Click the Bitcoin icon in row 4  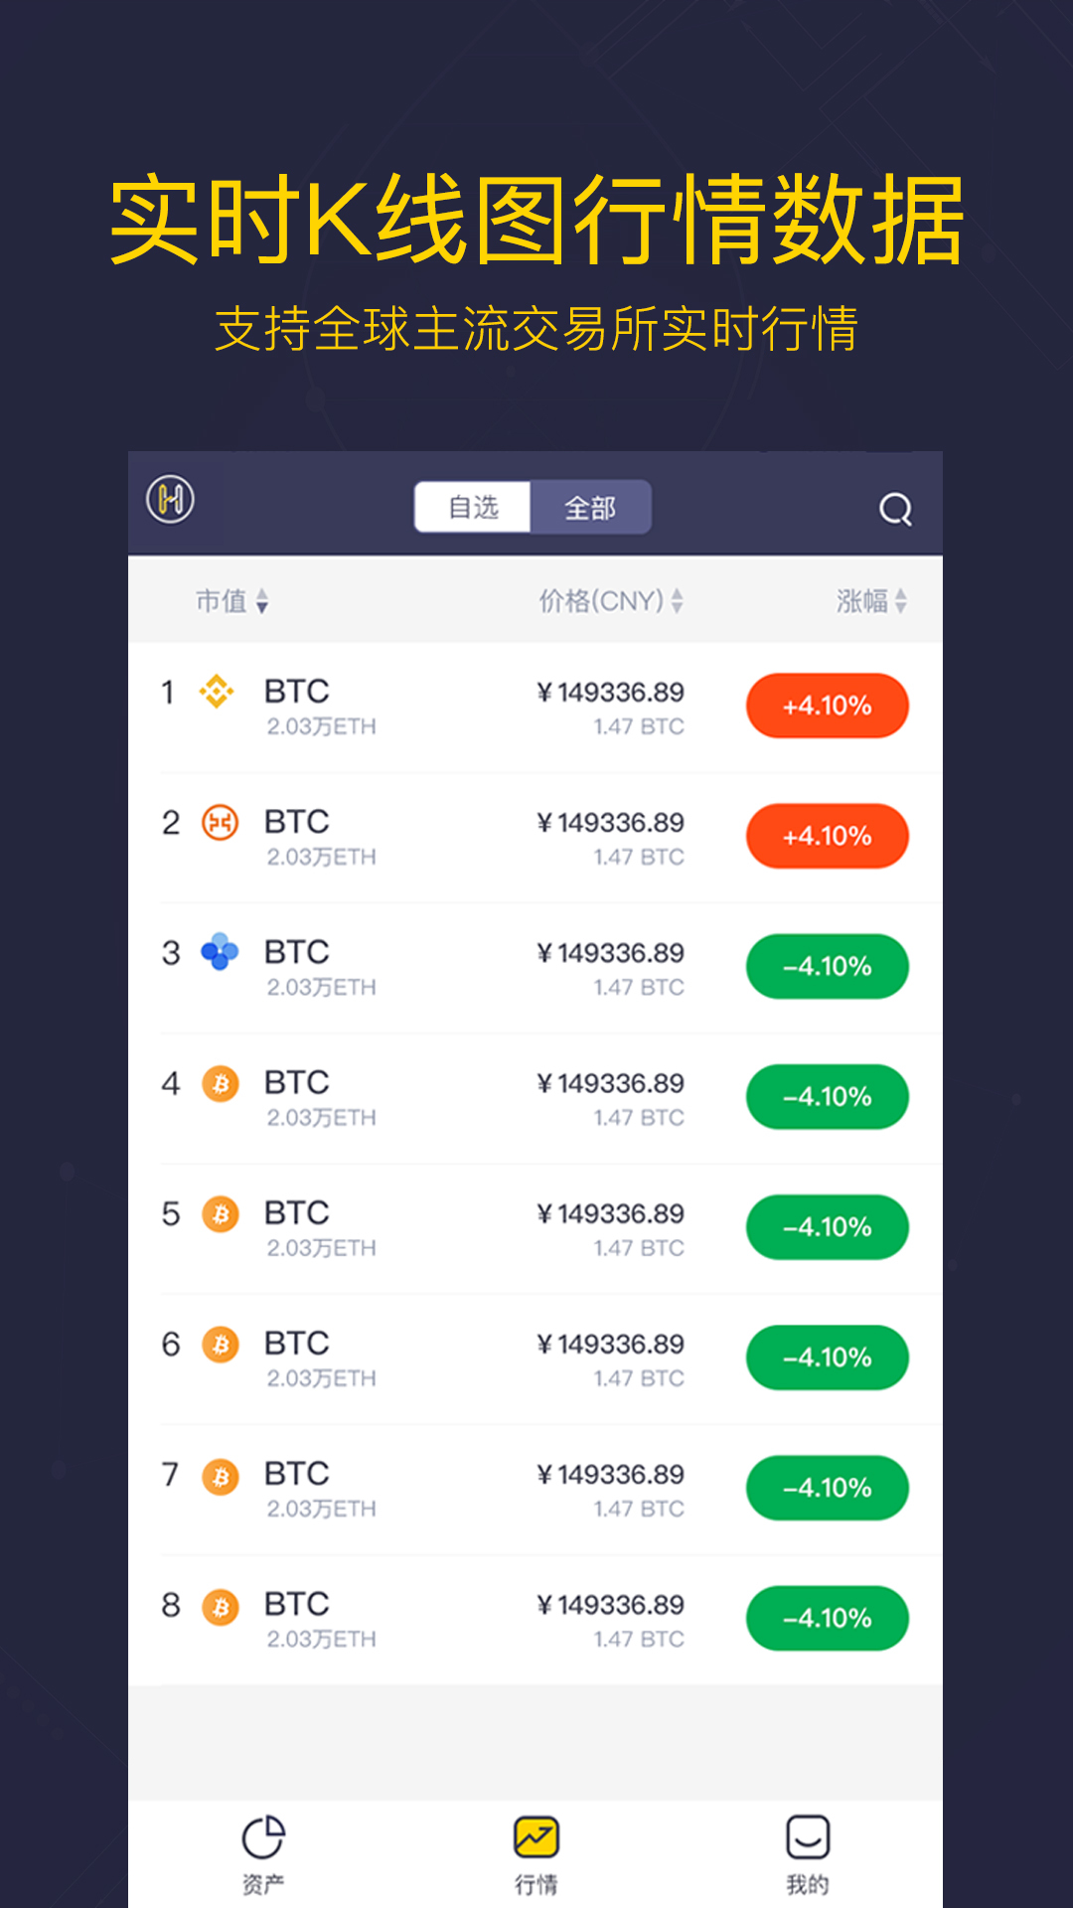pyautogui.click(x=221, y=1083)
